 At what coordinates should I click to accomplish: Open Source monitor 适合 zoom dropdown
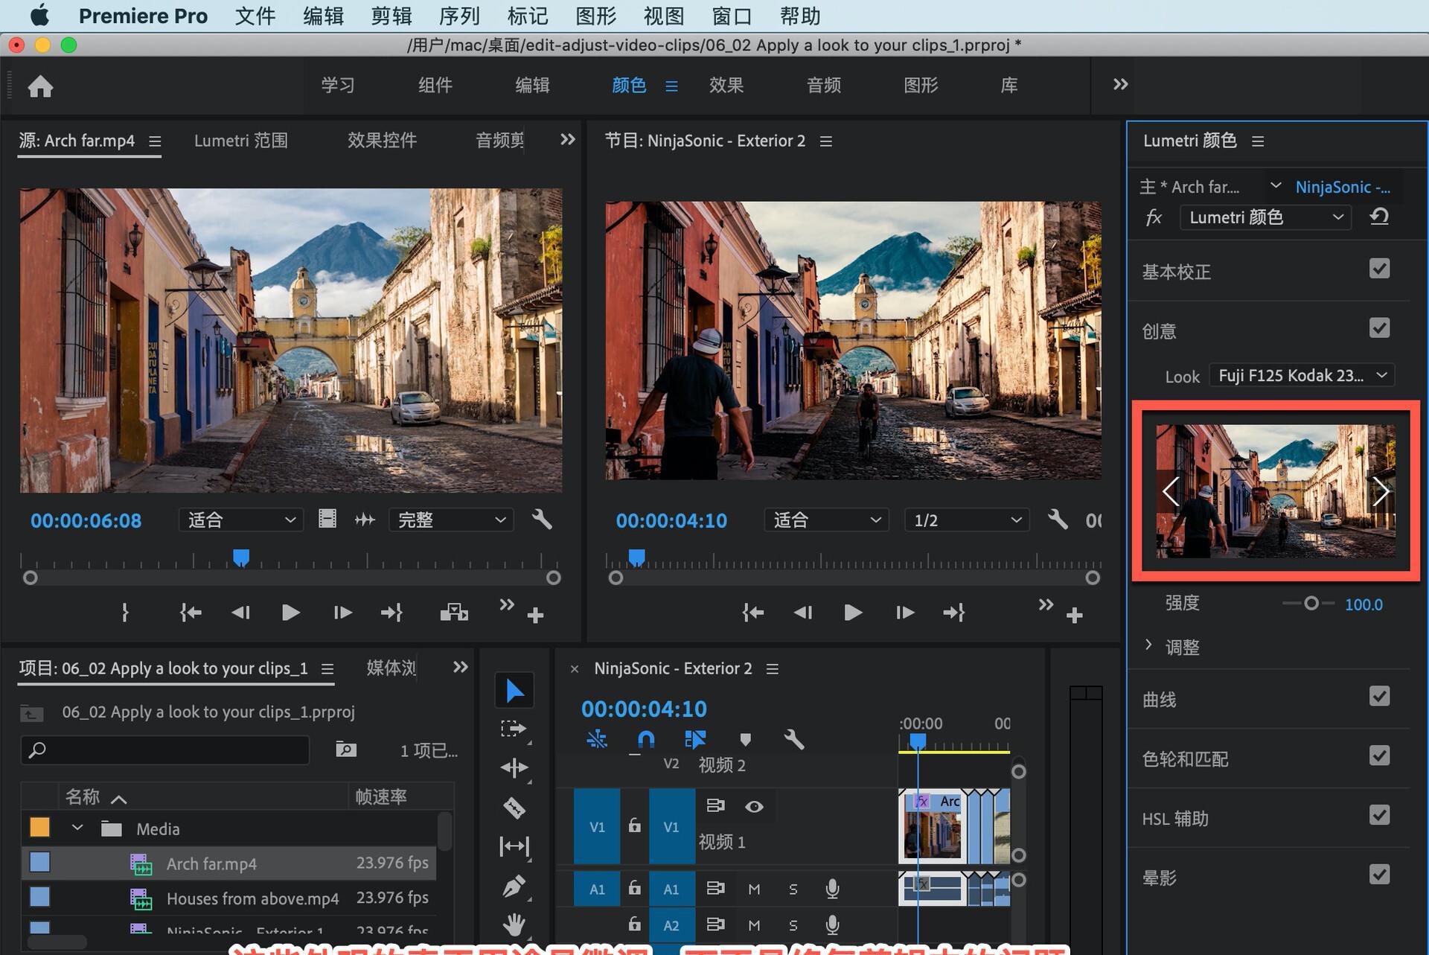(240, 520)
